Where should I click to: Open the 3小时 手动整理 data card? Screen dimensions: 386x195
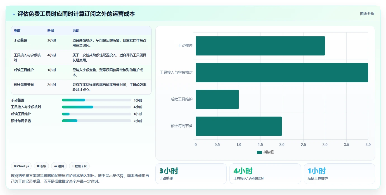[x=191, y=174]
